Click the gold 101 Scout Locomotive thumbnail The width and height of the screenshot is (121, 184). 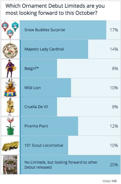(x=10, y=145)
